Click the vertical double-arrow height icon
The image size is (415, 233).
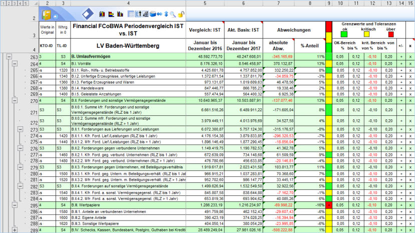tap(166, 14)
